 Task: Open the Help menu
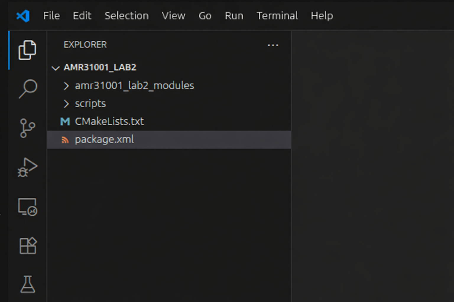coord(322,16)
